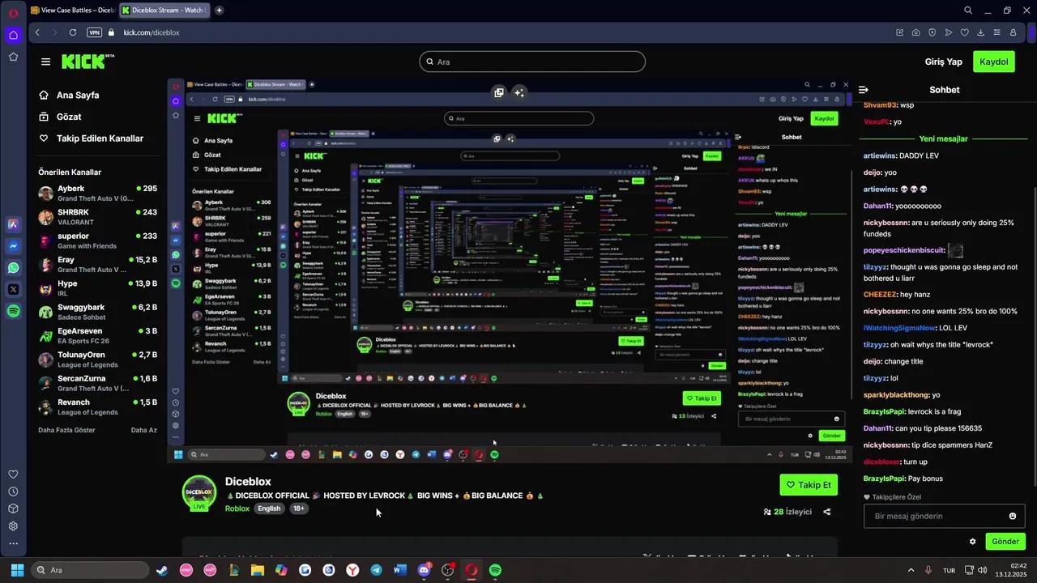This screenshot has height=583, width=1037.
Task: Click the Bir mesaj gönderin chat field
Action: 932,517
